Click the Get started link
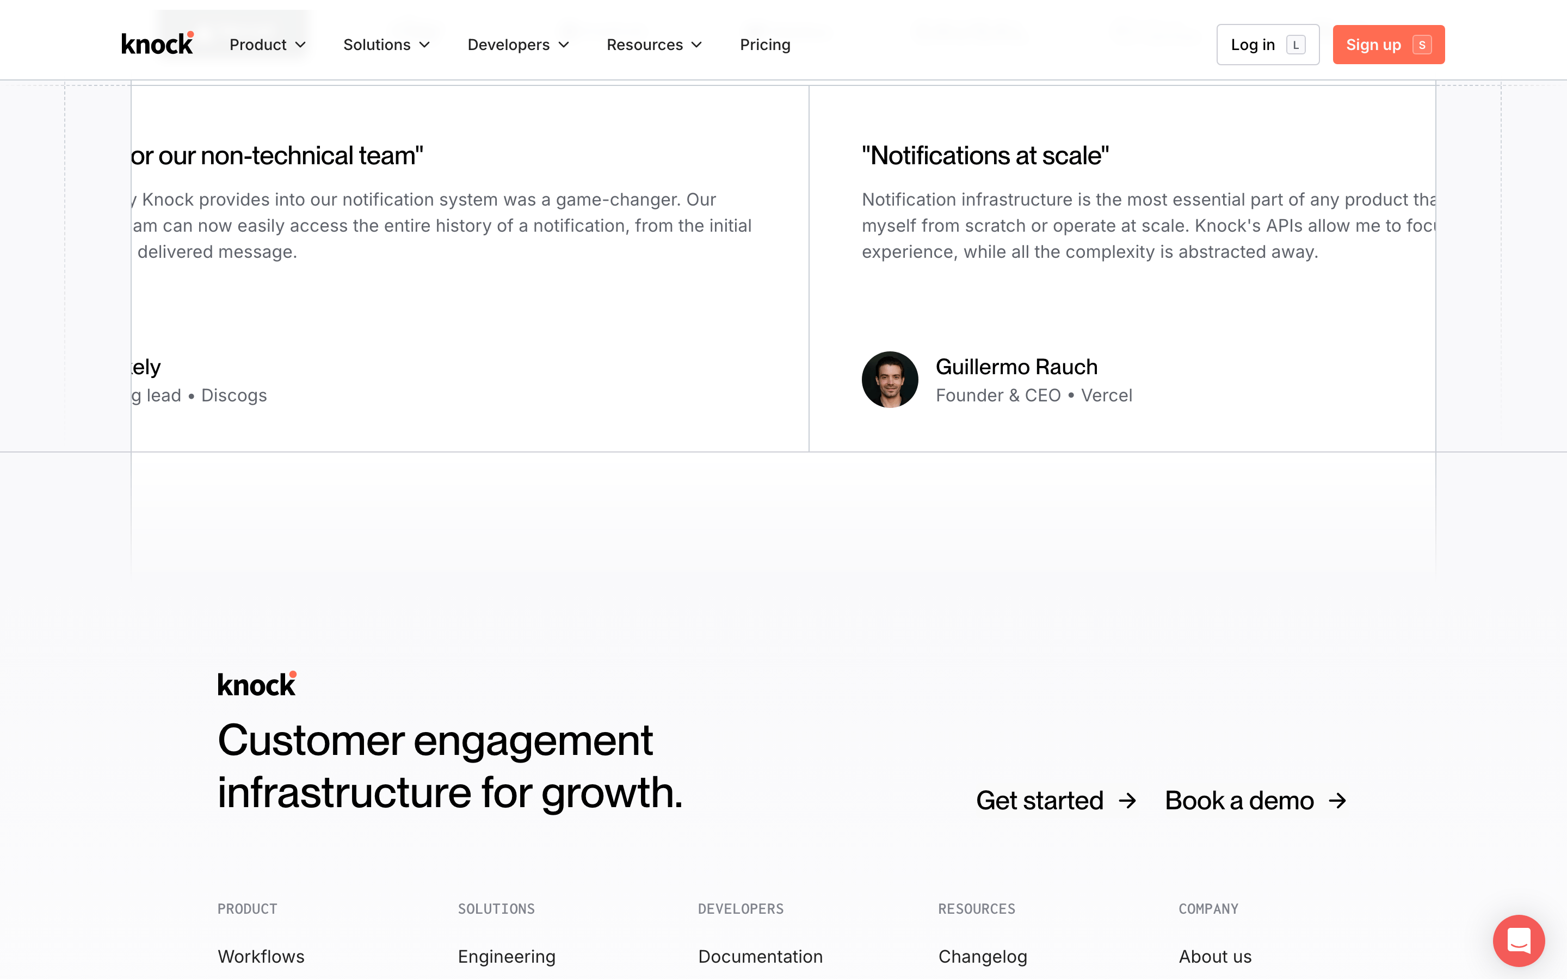 (1056, 801)
